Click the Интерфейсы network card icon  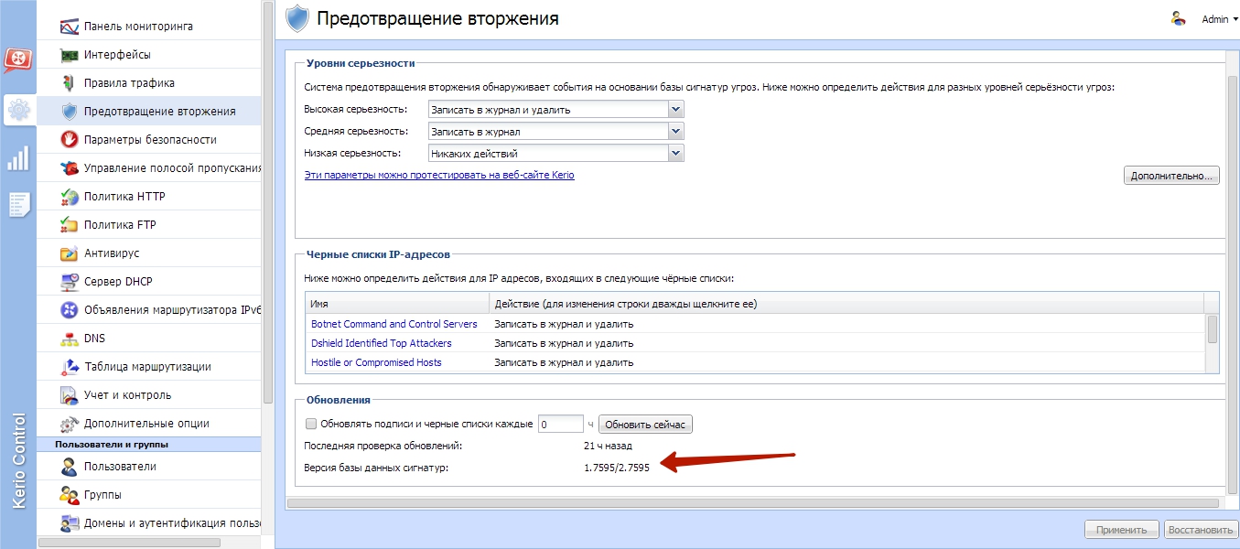coord(69,55)
